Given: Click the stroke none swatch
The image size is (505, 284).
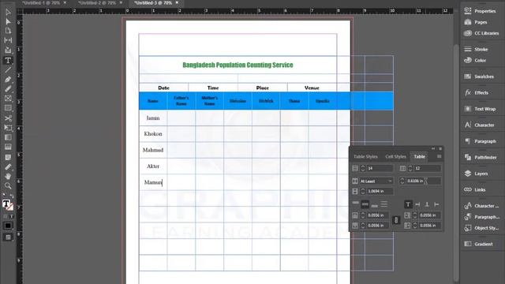Looking at the screenshot, I should point(10,207).
